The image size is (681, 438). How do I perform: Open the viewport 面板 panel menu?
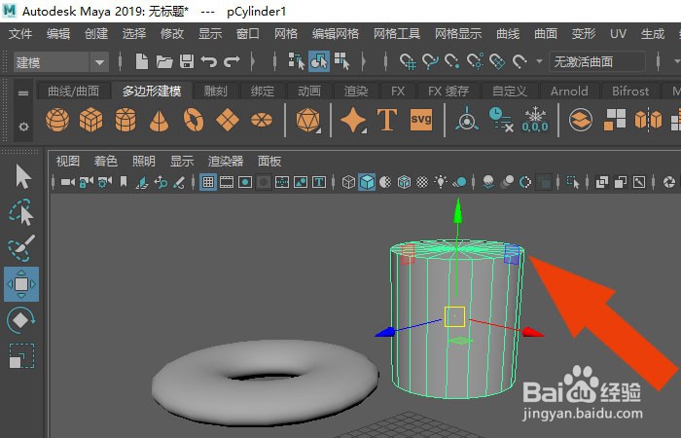(x=269, y=162)
